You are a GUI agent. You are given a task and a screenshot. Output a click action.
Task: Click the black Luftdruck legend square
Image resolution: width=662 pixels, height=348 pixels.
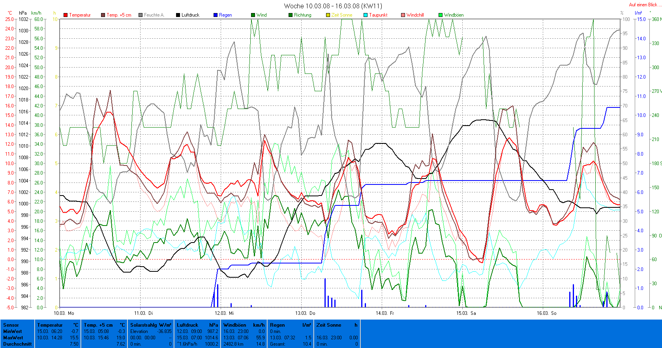(178, 15)
